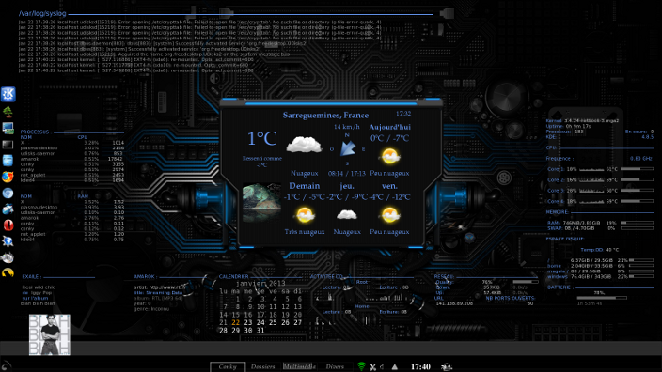Image resolution: width=662 pixels, height=372 pixels.
Task: Click the bonsai tree dock icon
Action: coord(8,112)
